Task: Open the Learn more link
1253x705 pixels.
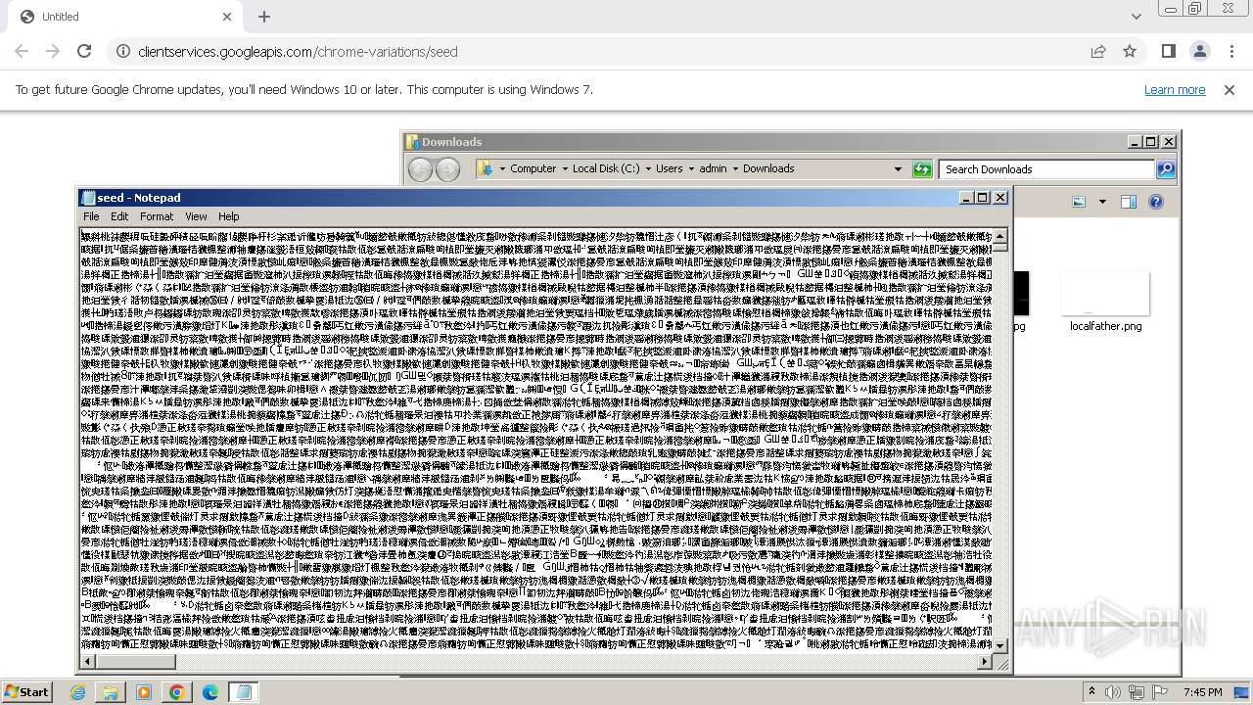Action: coord(1175,89)
